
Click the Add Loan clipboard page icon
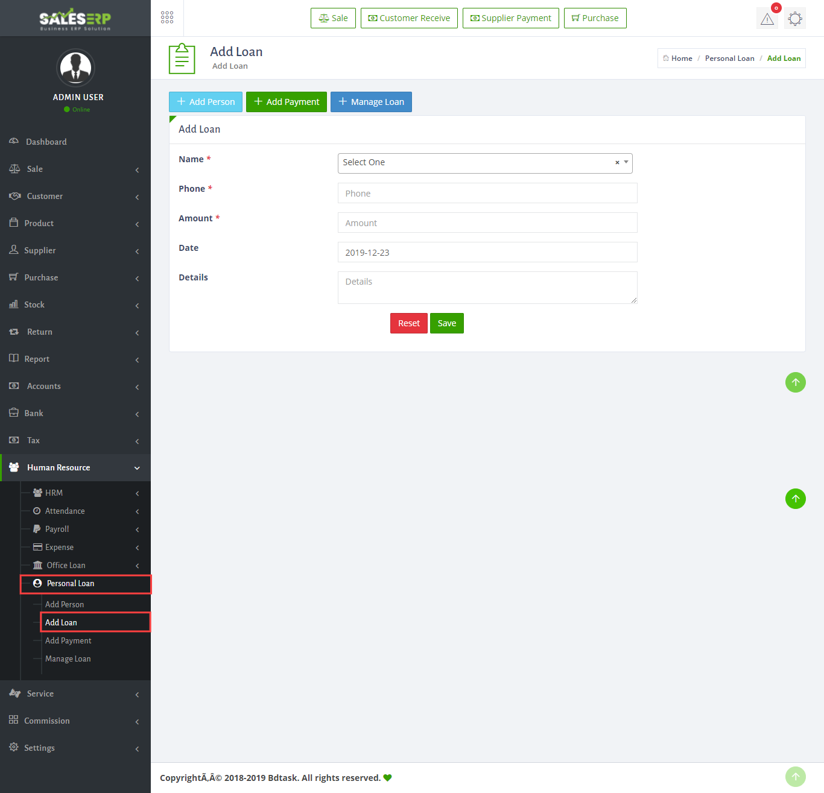(182, 58)
